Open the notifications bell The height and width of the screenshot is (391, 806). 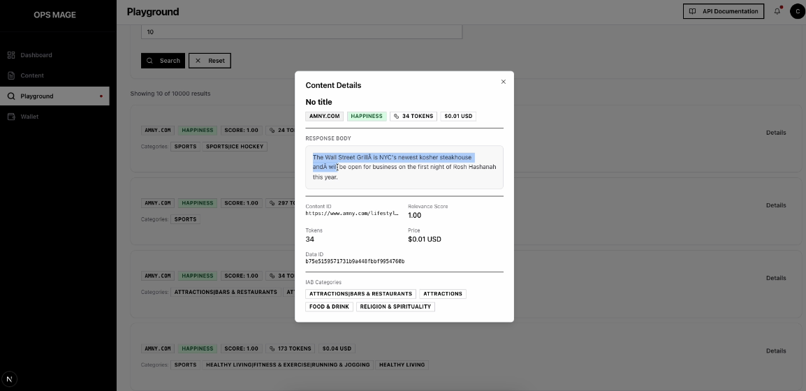(x=777, y=11)
